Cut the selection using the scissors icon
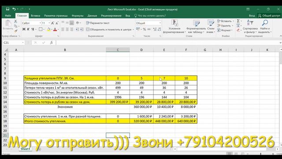Screen dimensions: 282x159 tap(16, 22)
